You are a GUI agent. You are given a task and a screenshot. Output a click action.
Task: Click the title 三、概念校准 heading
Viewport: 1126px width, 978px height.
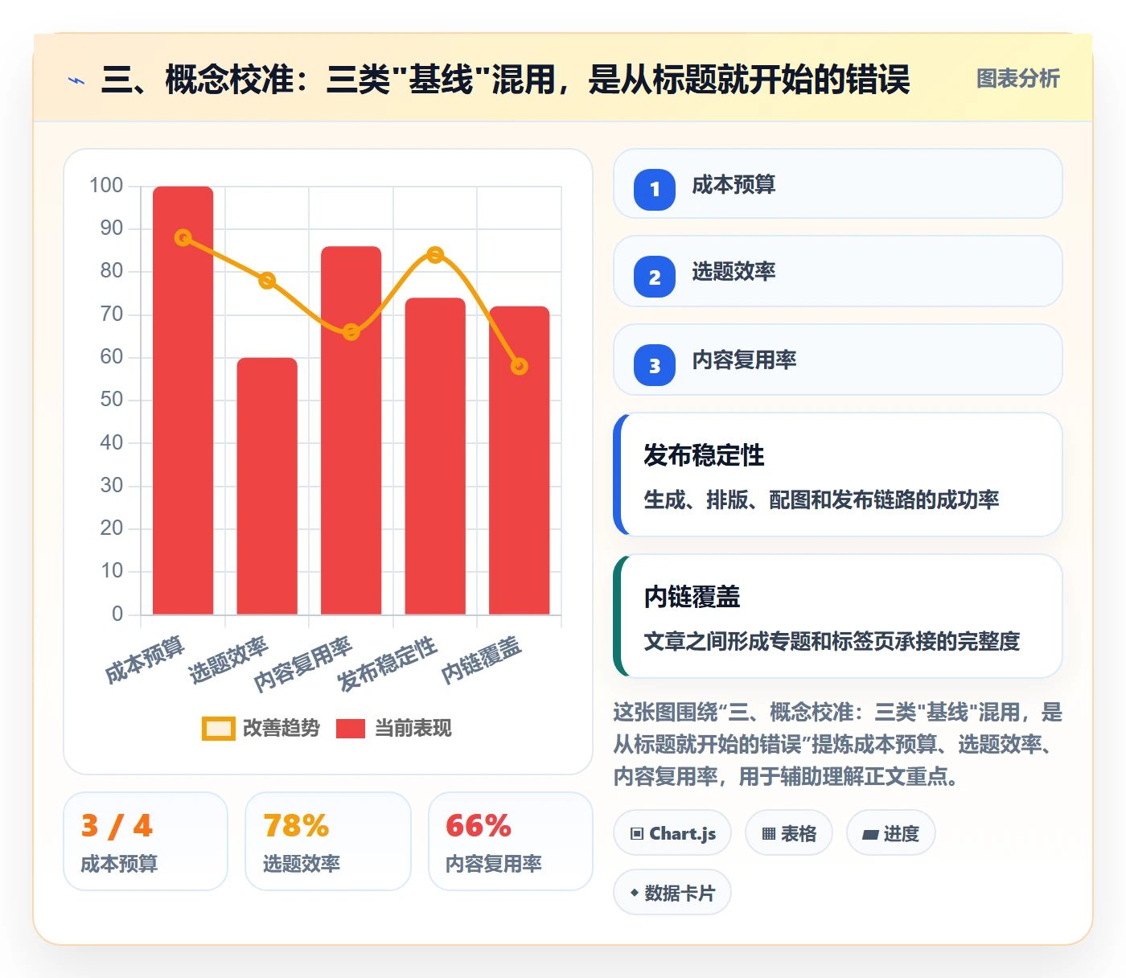pos(505,80)
